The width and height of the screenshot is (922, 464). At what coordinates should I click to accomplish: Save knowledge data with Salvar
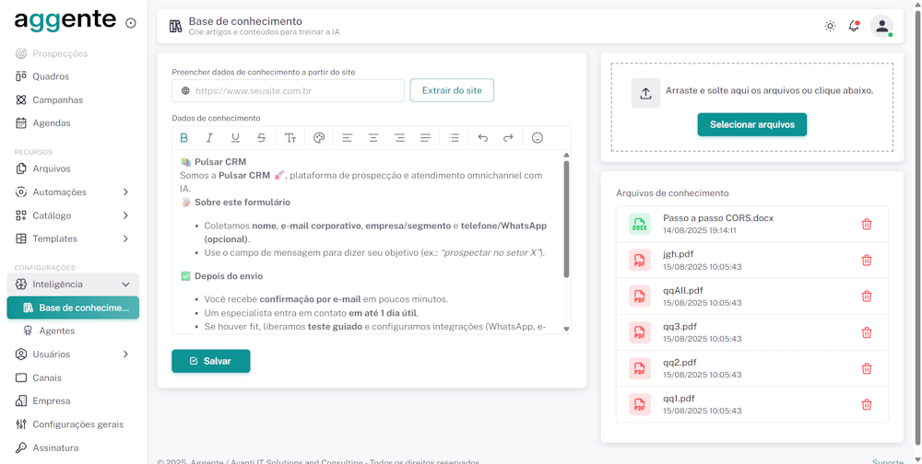210,361
